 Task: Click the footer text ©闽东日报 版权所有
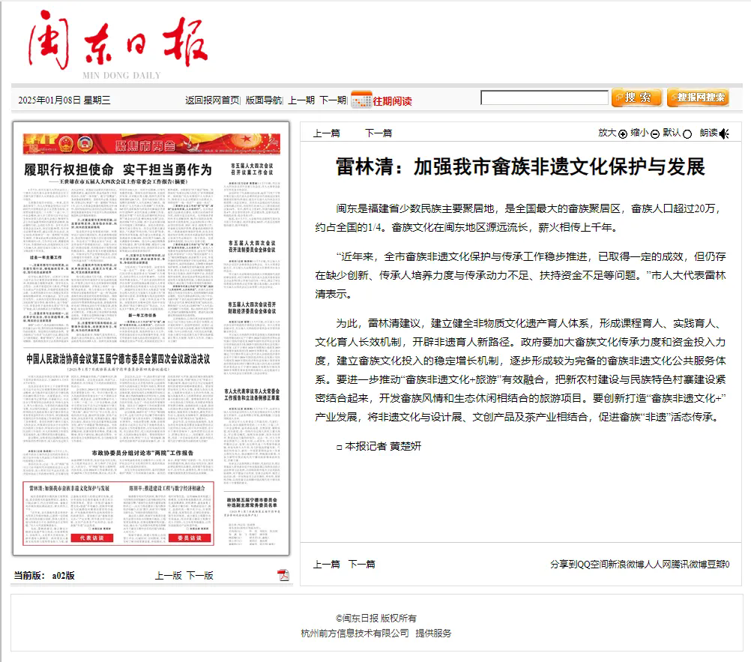pos(376,619)
